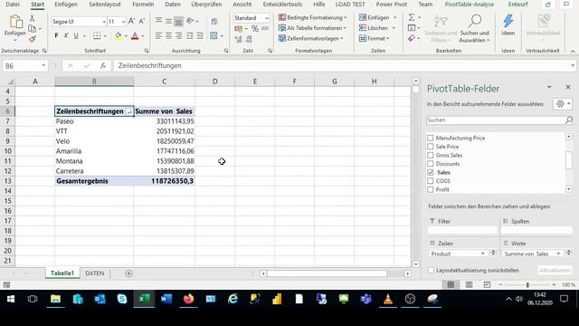Uncheck the Sales field
Screen dimensions: 579x326
click(x=431, y=172)
